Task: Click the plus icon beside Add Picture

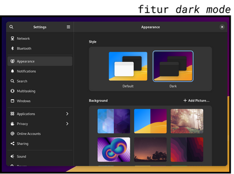Action: click(x=185, y=101)
